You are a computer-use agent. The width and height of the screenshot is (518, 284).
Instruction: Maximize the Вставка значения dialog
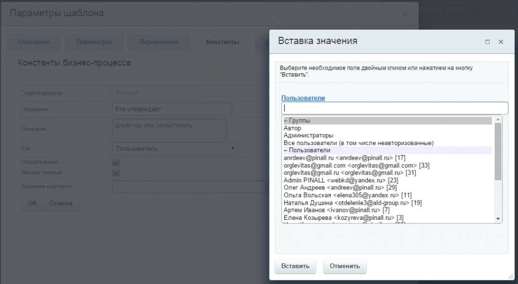pos(487,42)
